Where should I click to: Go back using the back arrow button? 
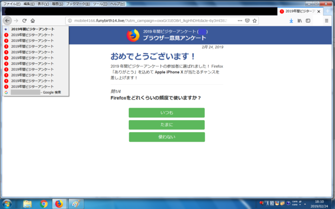click(7, 21)
